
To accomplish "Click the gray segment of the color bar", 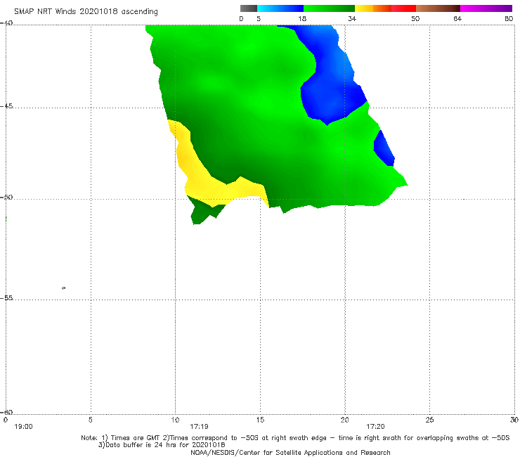I will click(x=249, y=8).
